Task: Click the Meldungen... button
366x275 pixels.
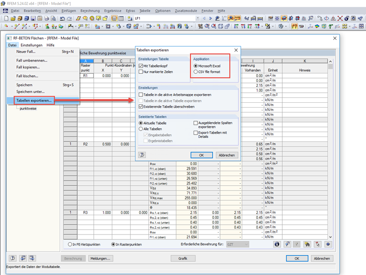Action: [x=100, y=259]
